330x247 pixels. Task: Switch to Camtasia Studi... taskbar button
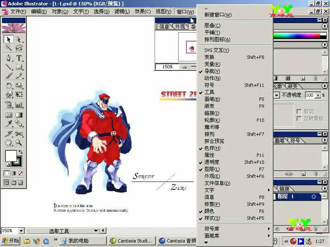[x=132, y=241]
